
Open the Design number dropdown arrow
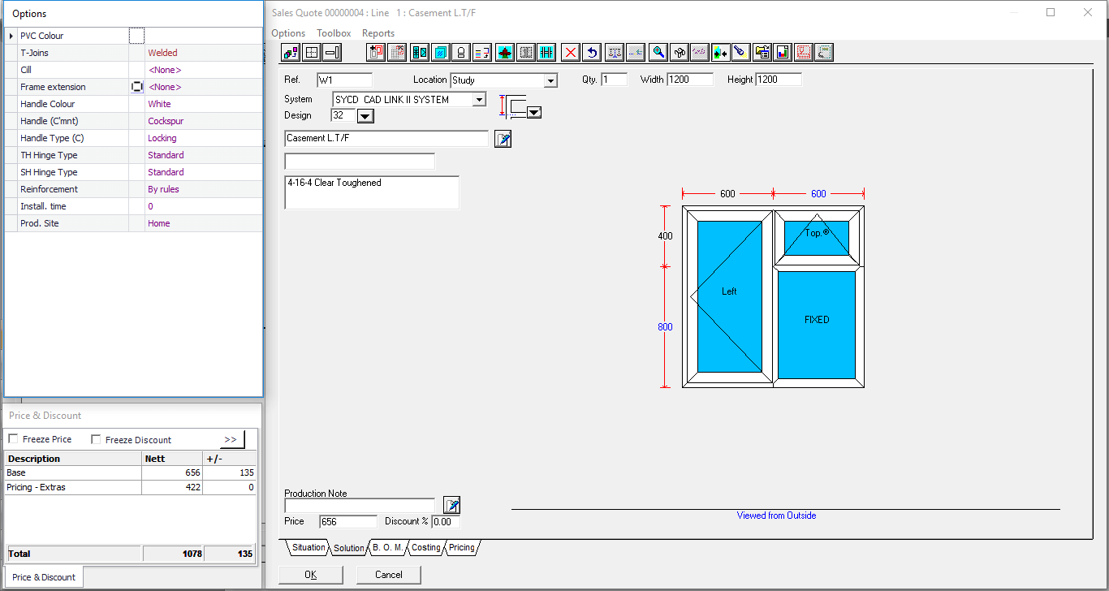(365, 116)
